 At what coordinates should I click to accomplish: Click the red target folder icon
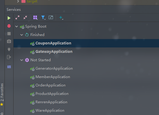click(23, 1)
